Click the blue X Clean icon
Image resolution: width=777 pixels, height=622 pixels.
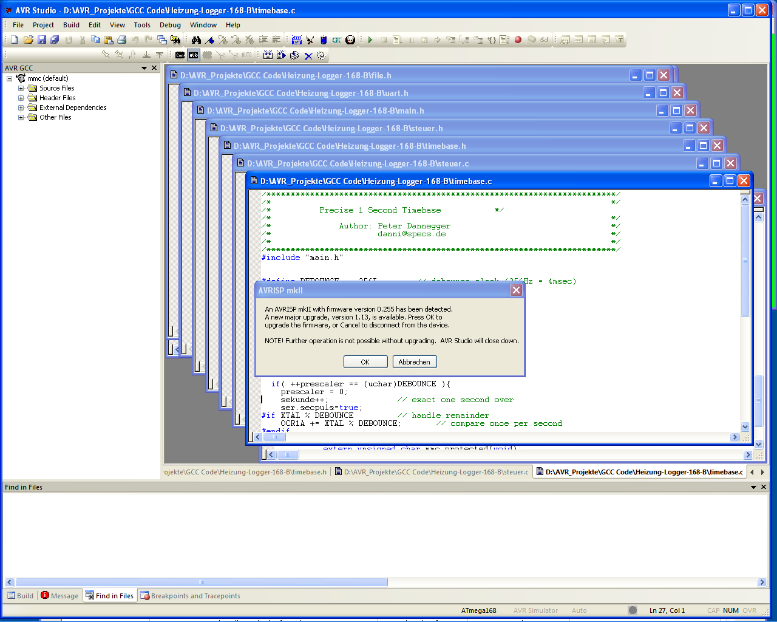coord(308,56)
